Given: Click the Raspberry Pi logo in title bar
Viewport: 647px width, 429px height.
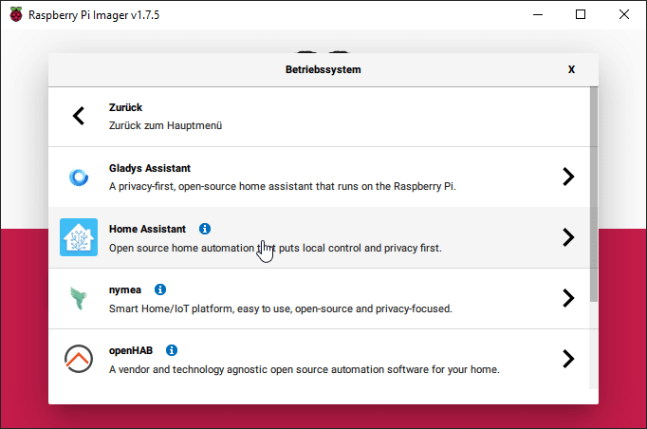Looking at the screenshot, I should 16,14.
